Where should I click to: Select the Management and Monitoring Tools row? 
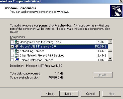59,42
